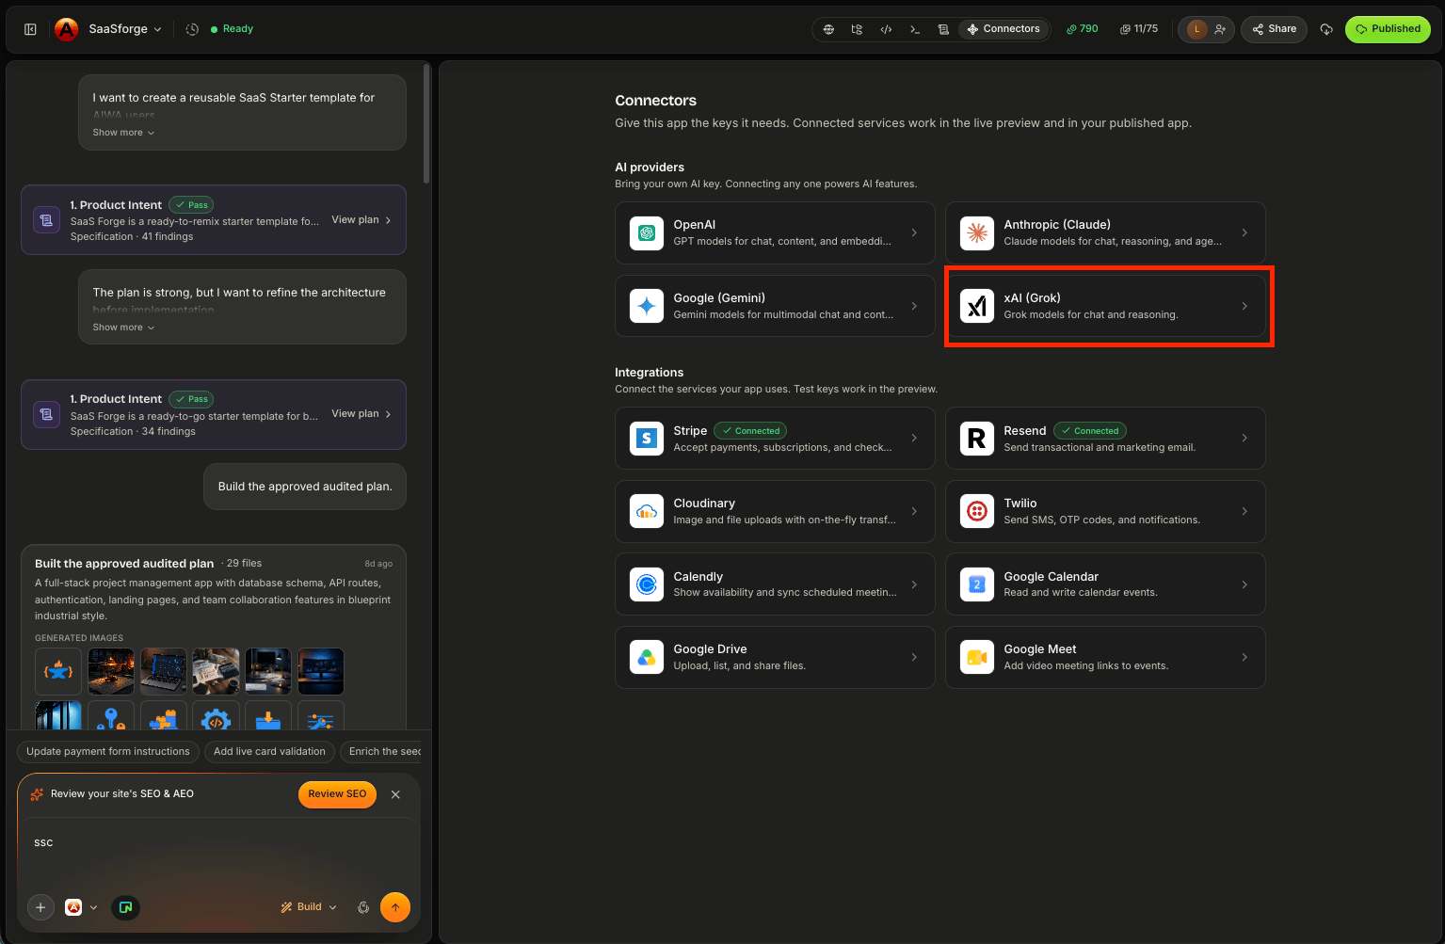The height and width of the screenshot is (944, 1445).
Task: Select Update payment form instructions suggestion
Action: 108,751
